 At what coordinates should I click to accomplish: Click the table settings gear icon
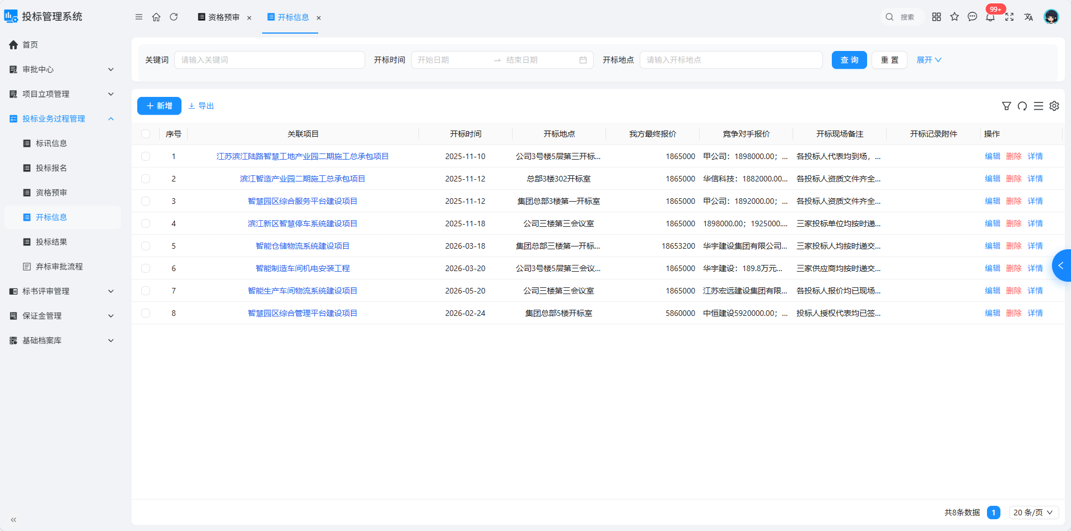1054,106
